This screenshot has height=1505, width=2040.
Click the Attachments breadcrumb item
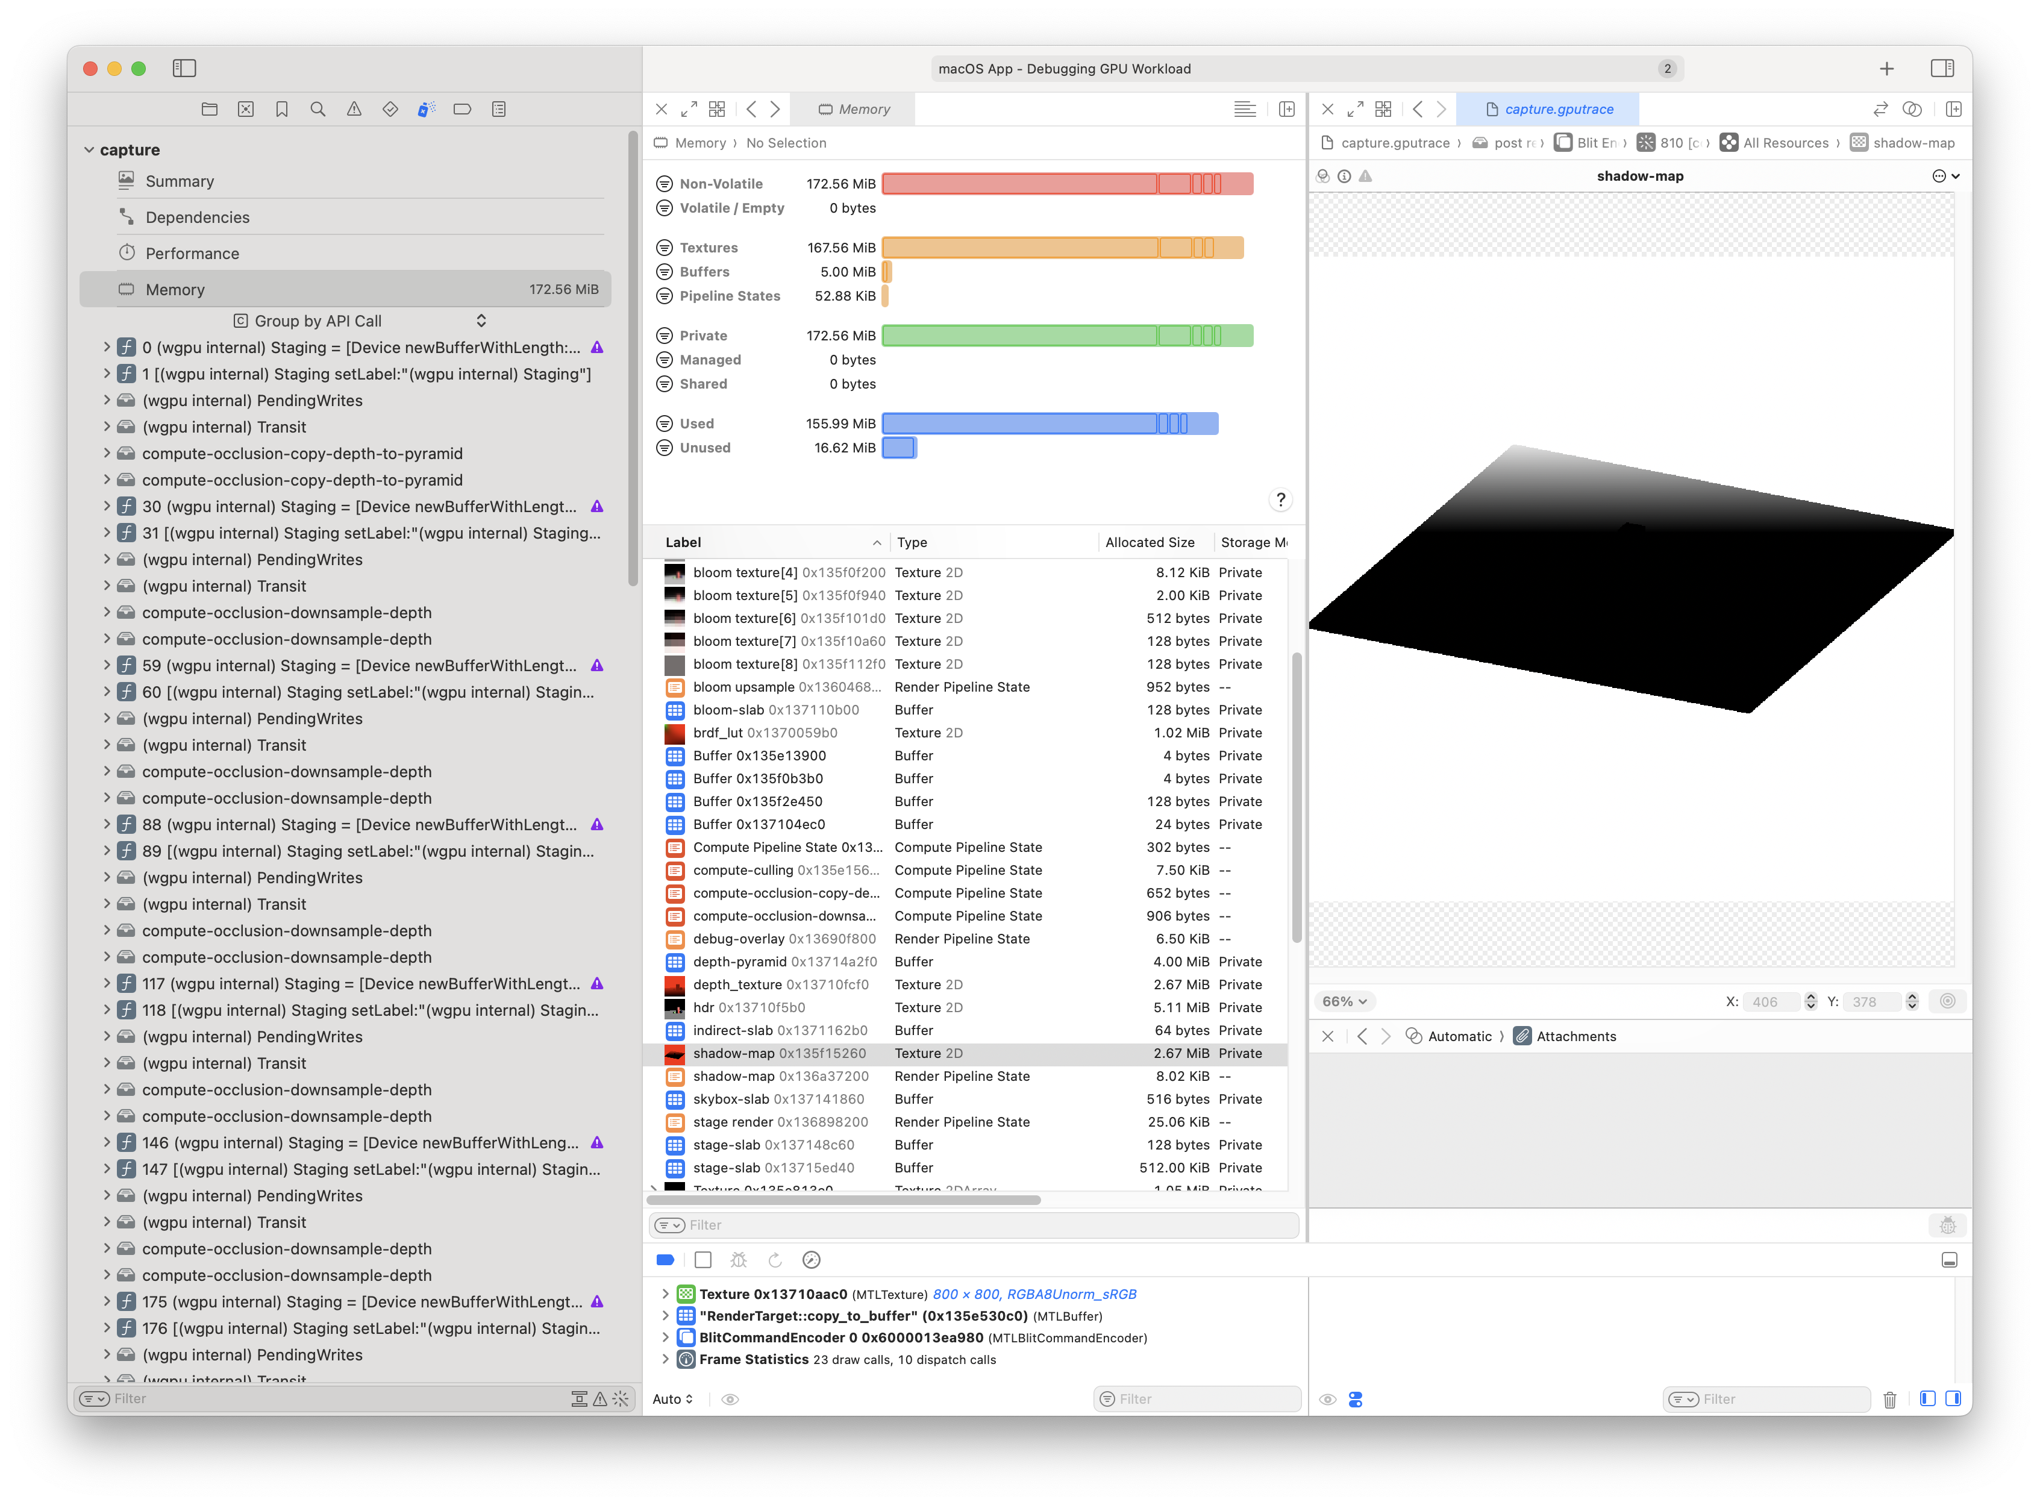pyautogui.click(x=1565, y=1036)
